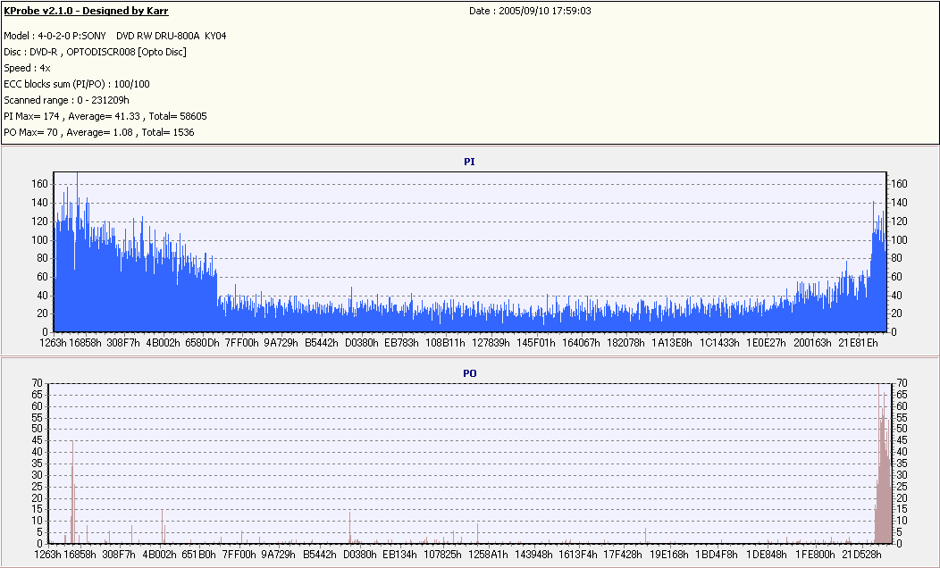Click the PO axis label 21D528h

(x=862, y=555)
